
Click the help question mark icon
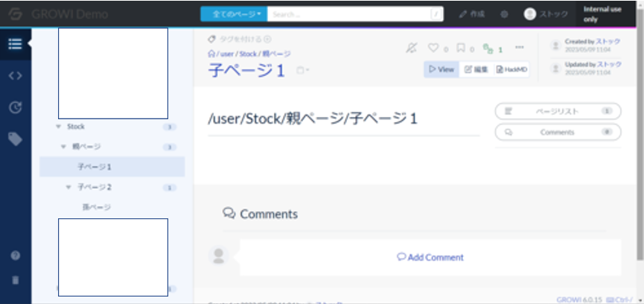pos(15,256)
